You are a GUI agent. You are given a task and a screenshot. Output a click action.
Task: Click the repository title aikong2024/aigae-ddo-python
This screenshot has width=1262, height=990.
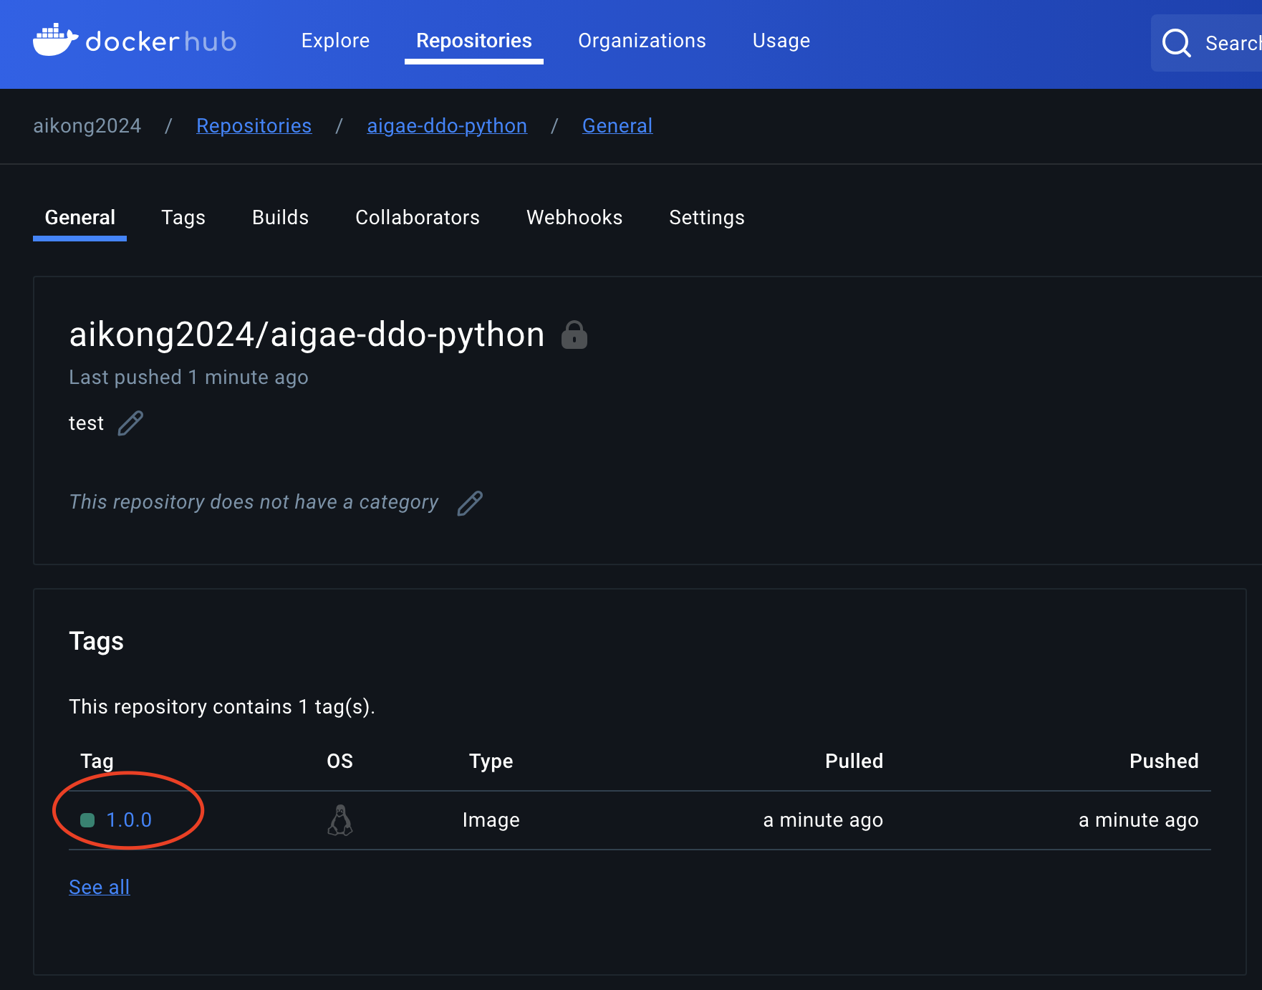pyautogui.click(x=307, y=335)
